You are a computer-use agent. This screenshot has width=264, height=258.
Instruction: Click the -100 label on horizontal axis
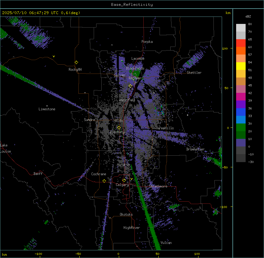[x=38, y=254]
